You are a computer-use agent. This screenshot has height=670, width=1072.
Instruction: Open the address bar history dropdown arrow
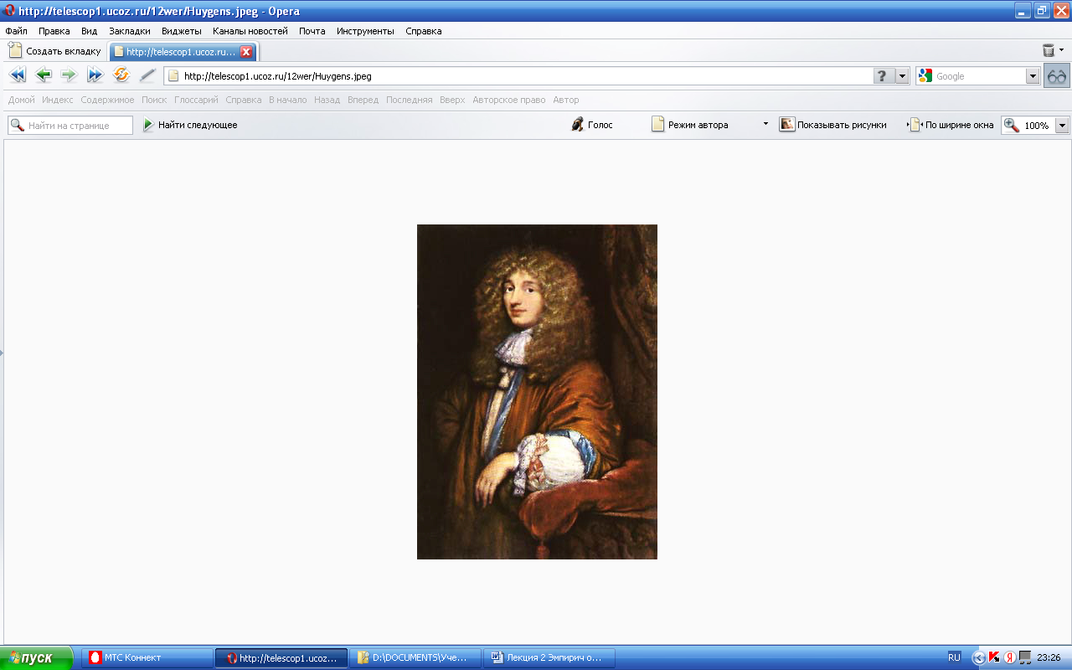point(902,75)
